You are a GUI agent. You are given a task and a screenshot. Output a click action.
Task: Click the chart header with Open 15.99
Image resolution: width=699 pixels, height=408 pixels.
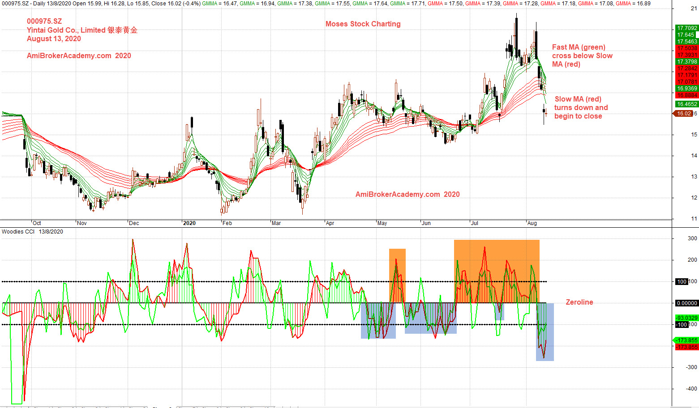tap(326, 3)
